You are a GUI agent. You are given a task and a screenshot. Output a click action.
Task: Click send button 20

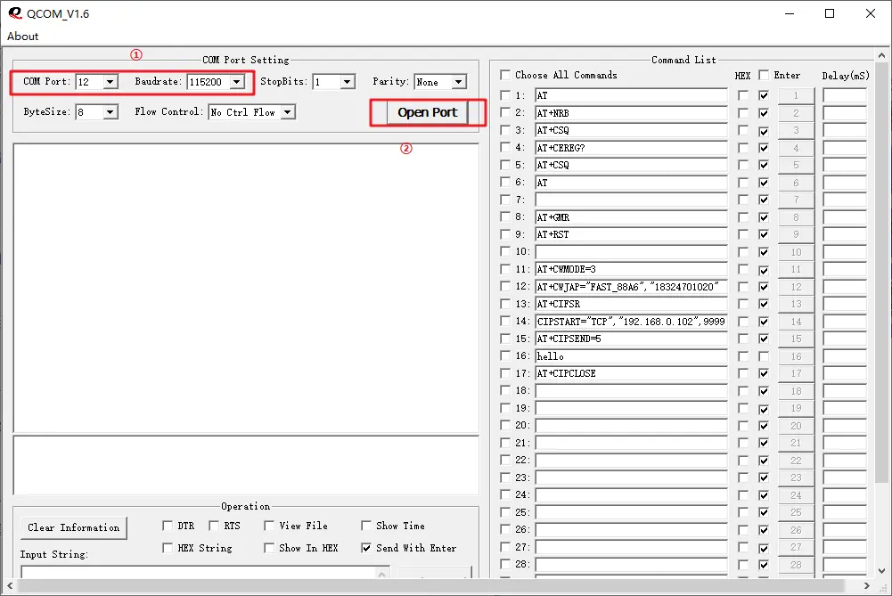[x=796, y=425]
